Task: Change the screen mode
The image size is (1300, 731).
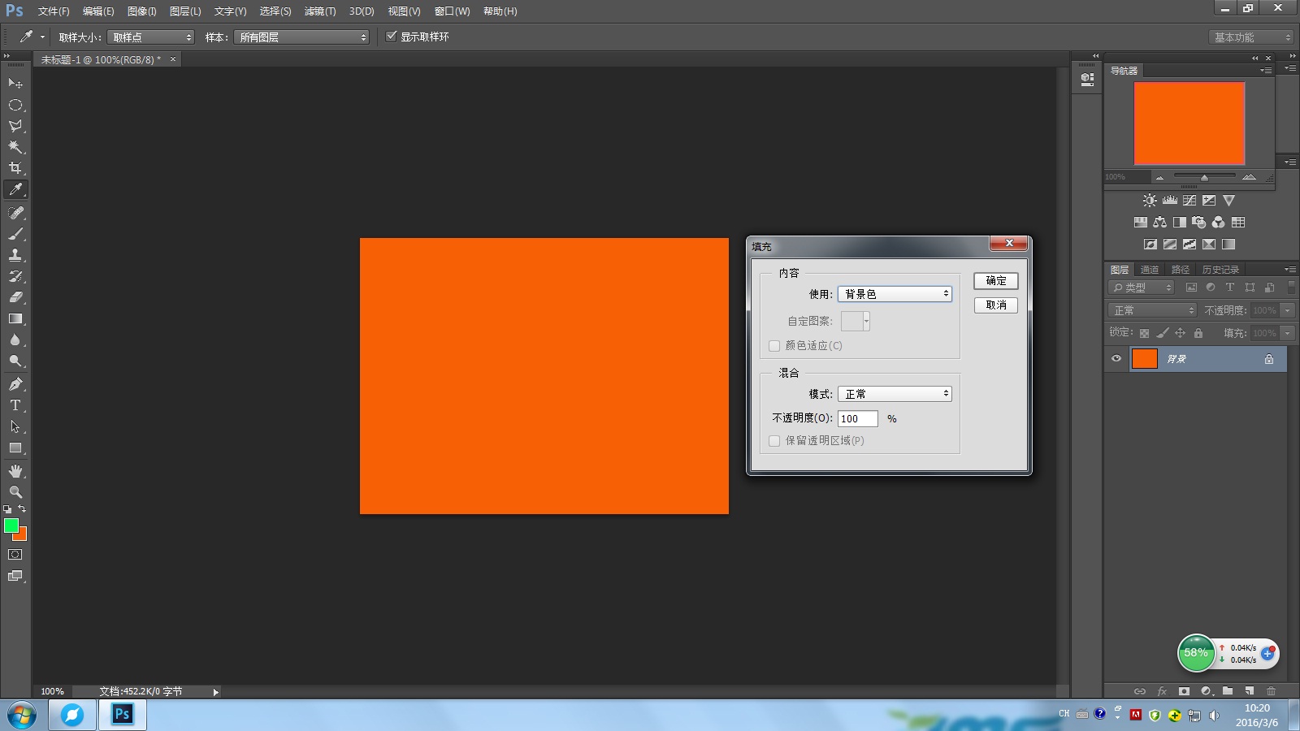Action: [x=15, y=576]
